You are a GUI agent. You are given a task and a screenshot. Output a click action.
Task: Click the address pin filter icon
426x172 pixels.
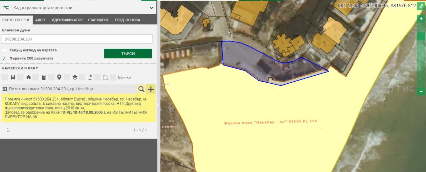tap(59, 77)
